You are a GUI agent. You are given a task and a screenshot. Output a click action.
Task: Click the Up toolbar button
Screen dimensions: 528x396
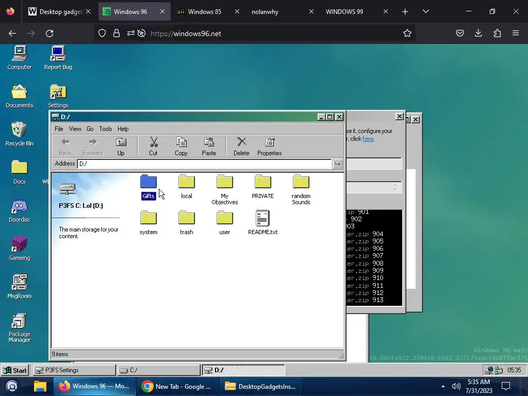click(121, 146)
